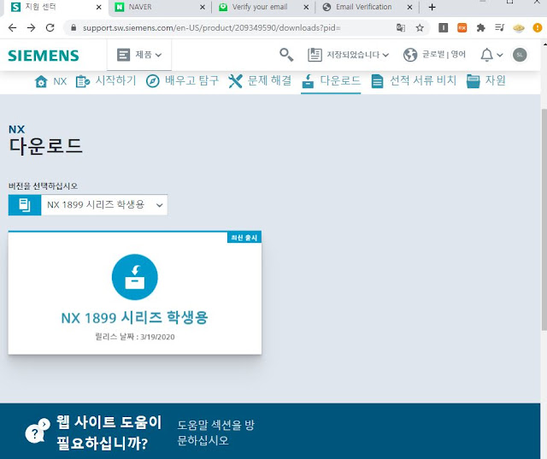547x459 pixels.
Task: Open NX 1899 시리즈 학생용 download link
Action: coord(135,317)
